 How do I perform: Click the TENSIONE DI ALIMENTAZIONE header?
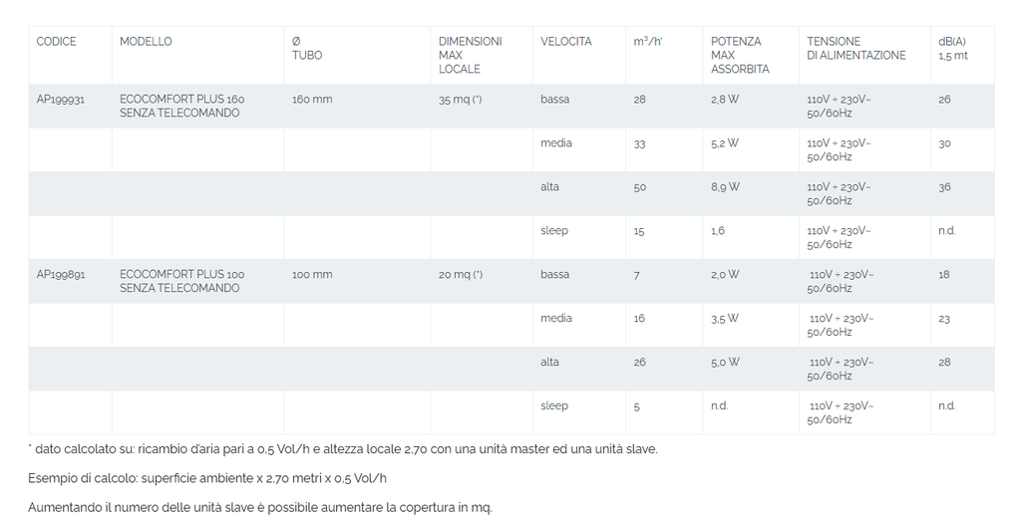[855, 49]
